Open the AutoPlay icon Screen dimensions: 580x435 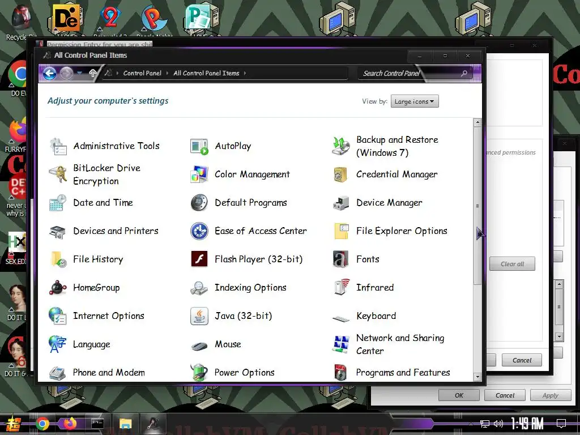pyautogui.click(x=199, y=146)
